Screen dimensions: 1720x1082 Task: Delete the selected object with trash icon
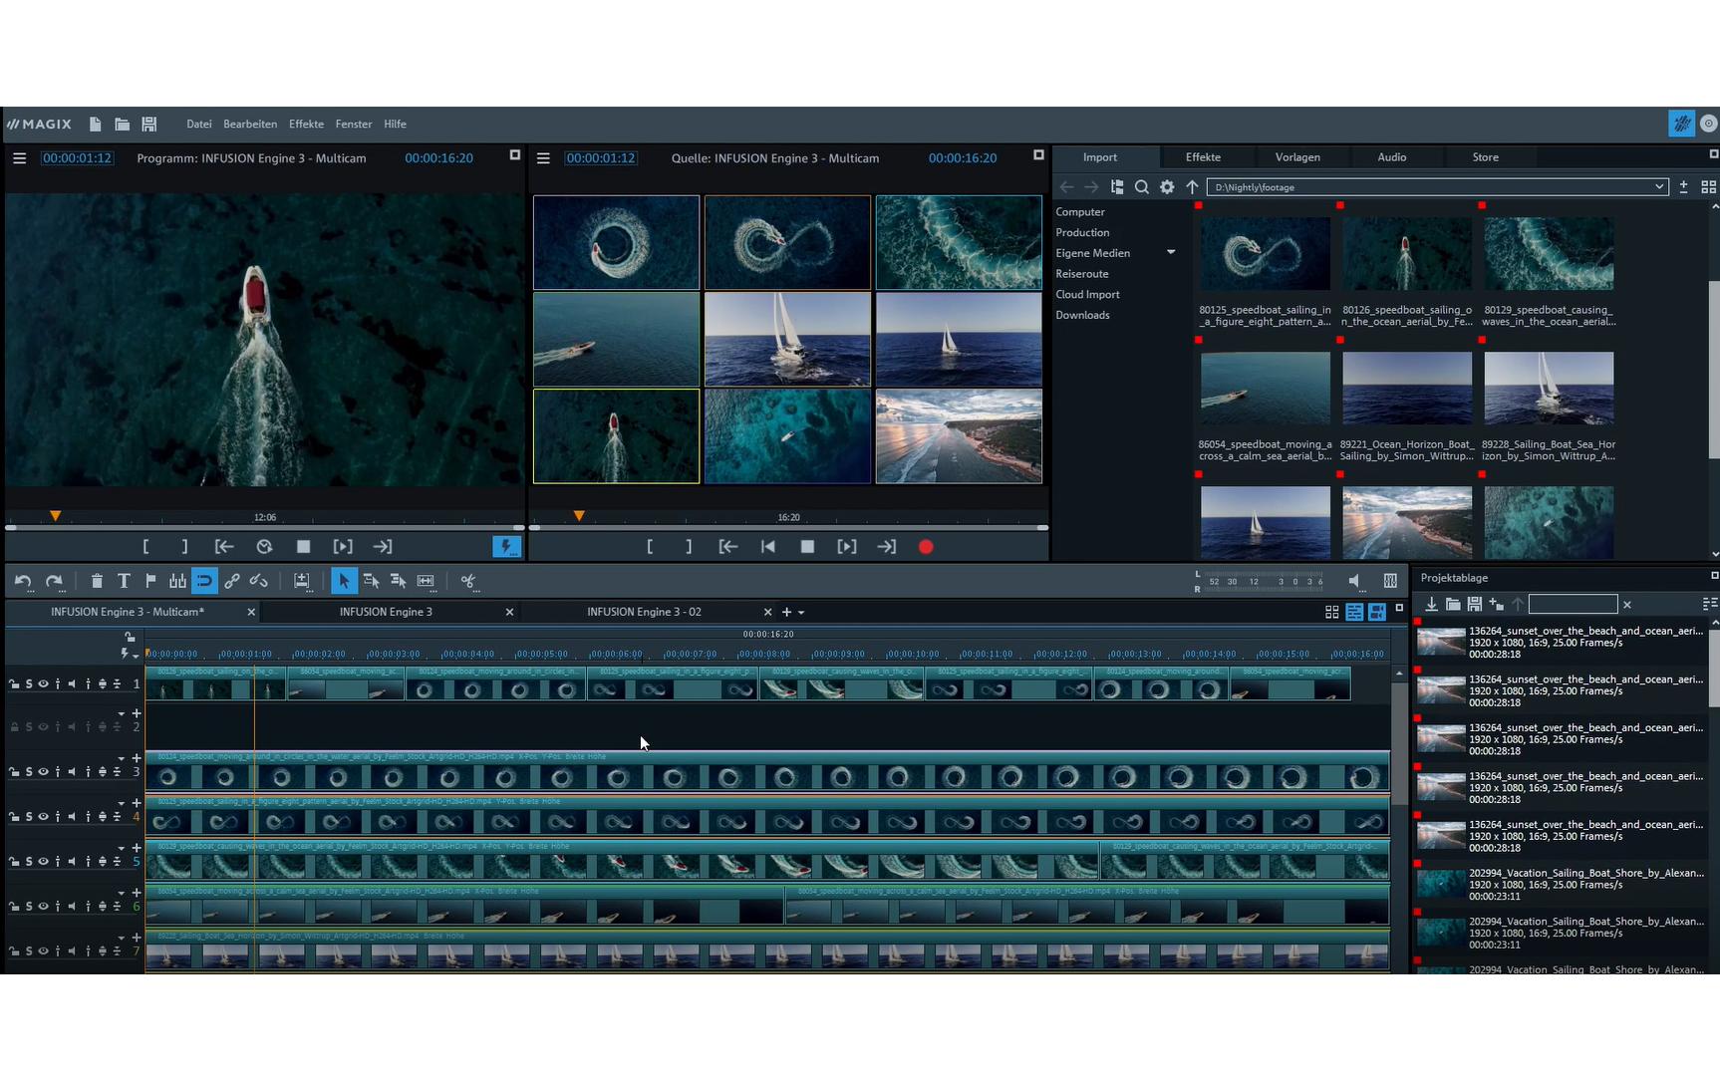[97, 581]
